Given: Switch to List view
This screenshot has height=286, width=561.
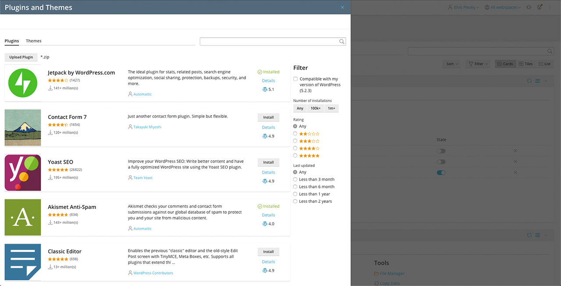Looking at the screenshot, I should coord(545,64).
